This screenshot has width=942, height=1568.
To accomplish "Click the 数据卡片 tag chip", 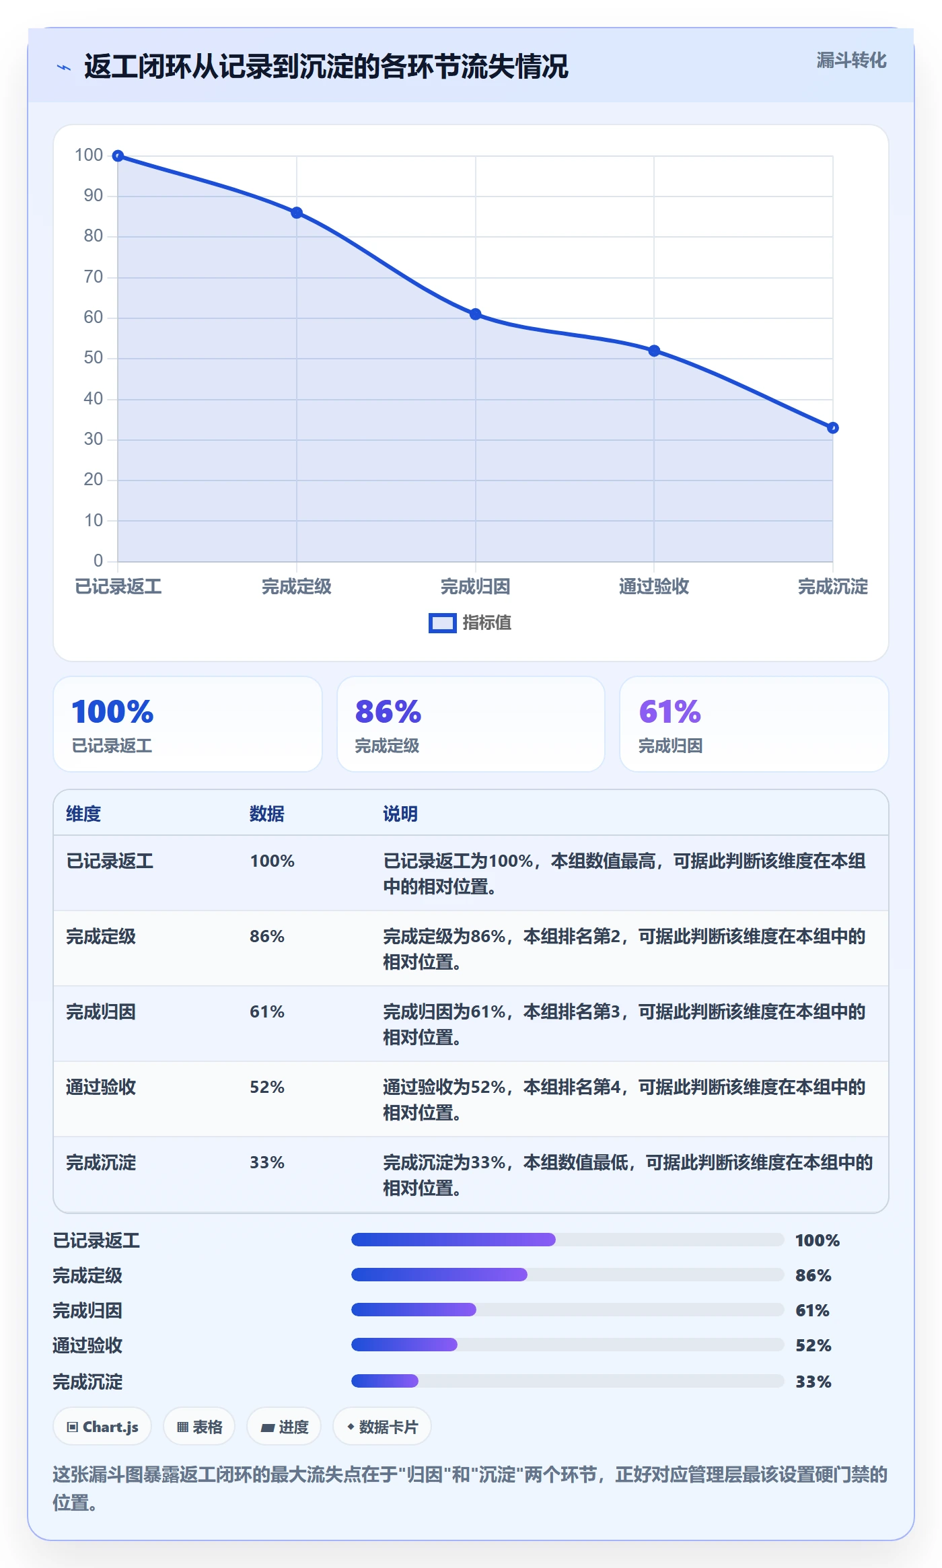I will tap(382, 1427).
